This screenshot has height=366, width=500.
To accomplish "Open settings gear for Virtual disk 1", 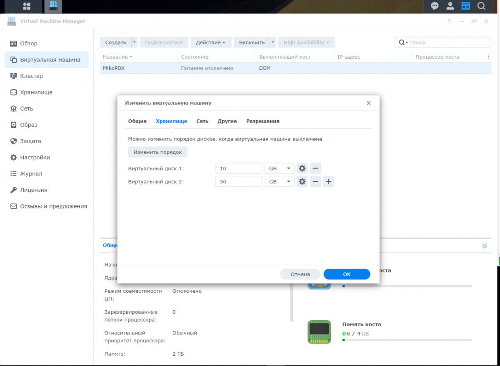I will pos(302,168).
